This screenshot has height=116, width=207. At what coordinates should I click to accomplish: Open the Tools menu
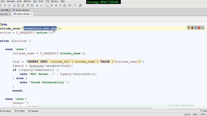coord(41,1)
